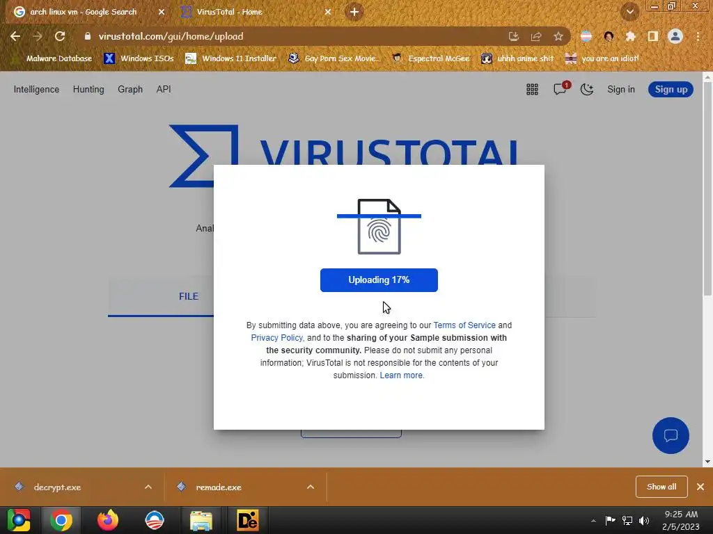Open the VirusTotal apps grid icon
The width and height of the screenshot is (713, 534).
[x=532, y=90]
